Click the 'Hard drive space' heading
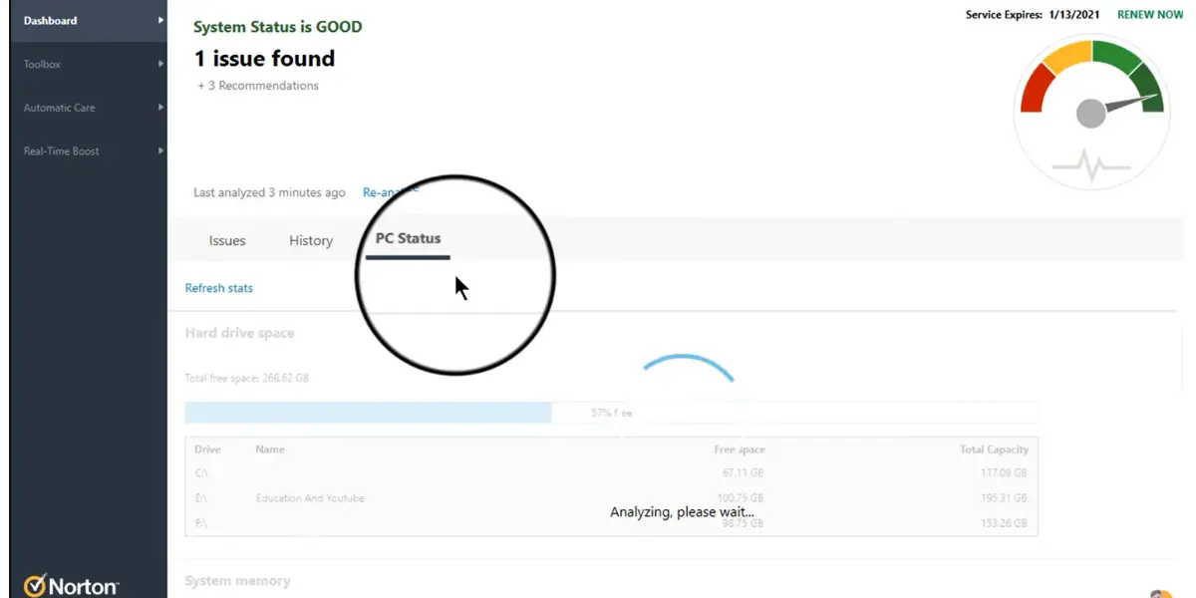 [x=239, y=333]
